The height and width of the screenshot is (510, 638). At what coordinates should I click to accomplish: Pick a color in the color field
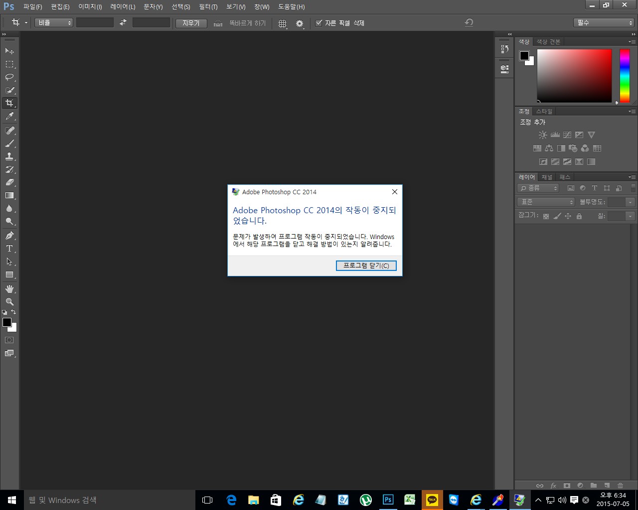pos(574,76)
